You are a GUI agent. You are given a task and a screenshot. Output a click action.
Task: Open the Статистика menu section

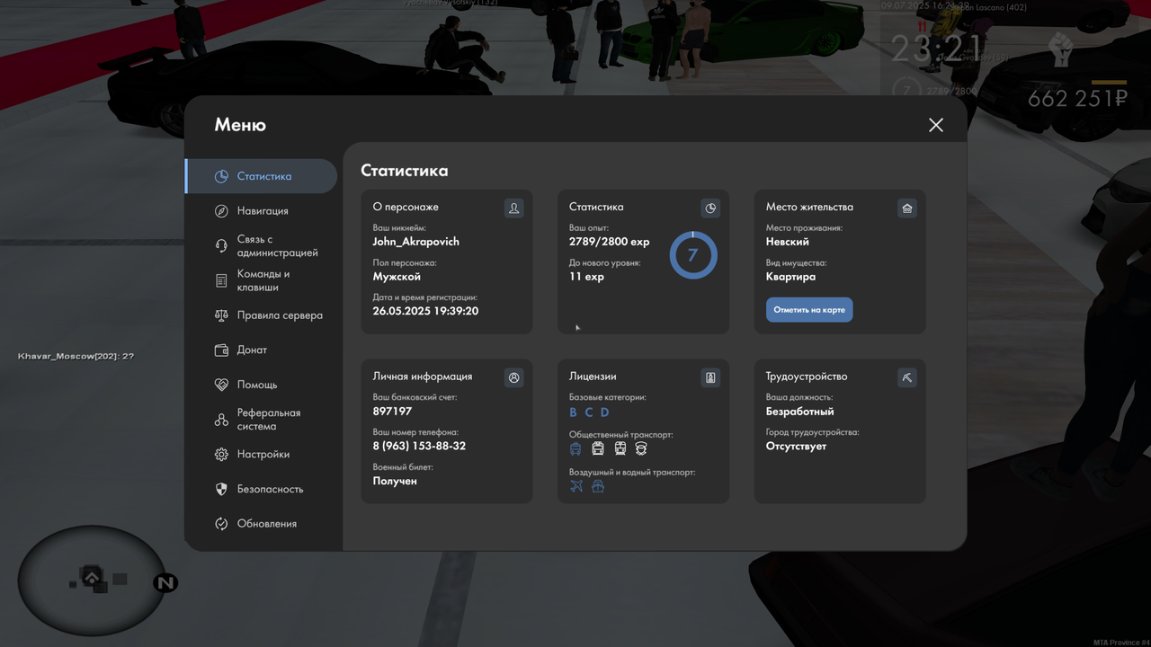coord(261,176)
